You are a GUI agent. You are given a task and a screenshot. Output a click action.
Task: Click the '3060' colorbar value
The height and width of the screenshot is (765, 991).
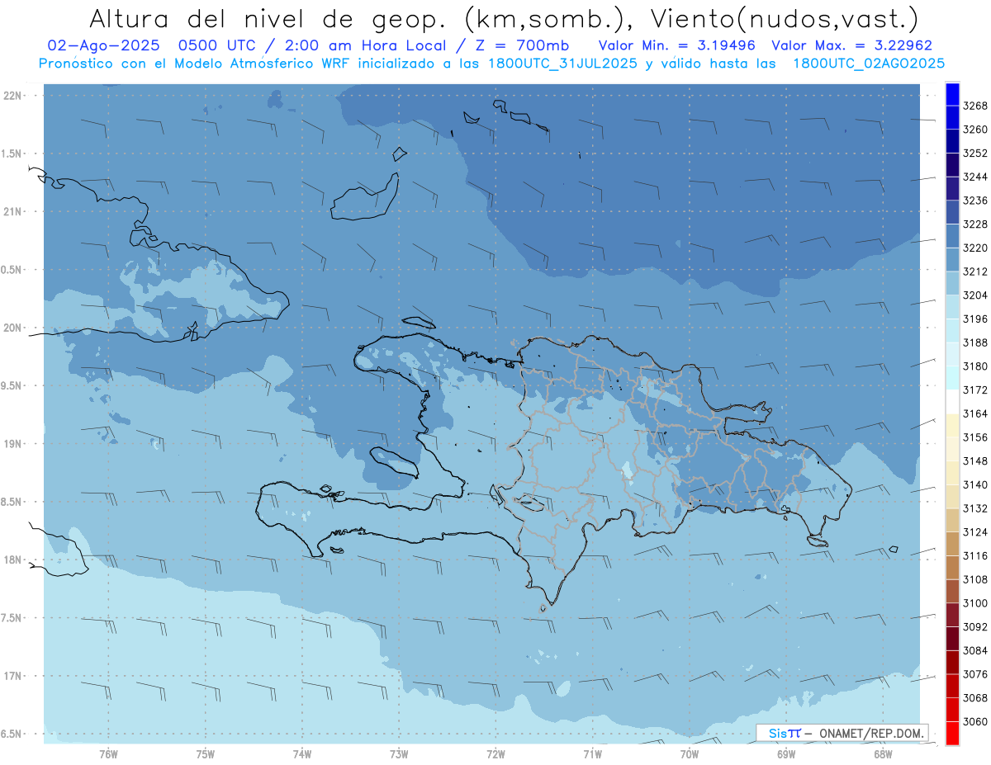pos(975,722)
